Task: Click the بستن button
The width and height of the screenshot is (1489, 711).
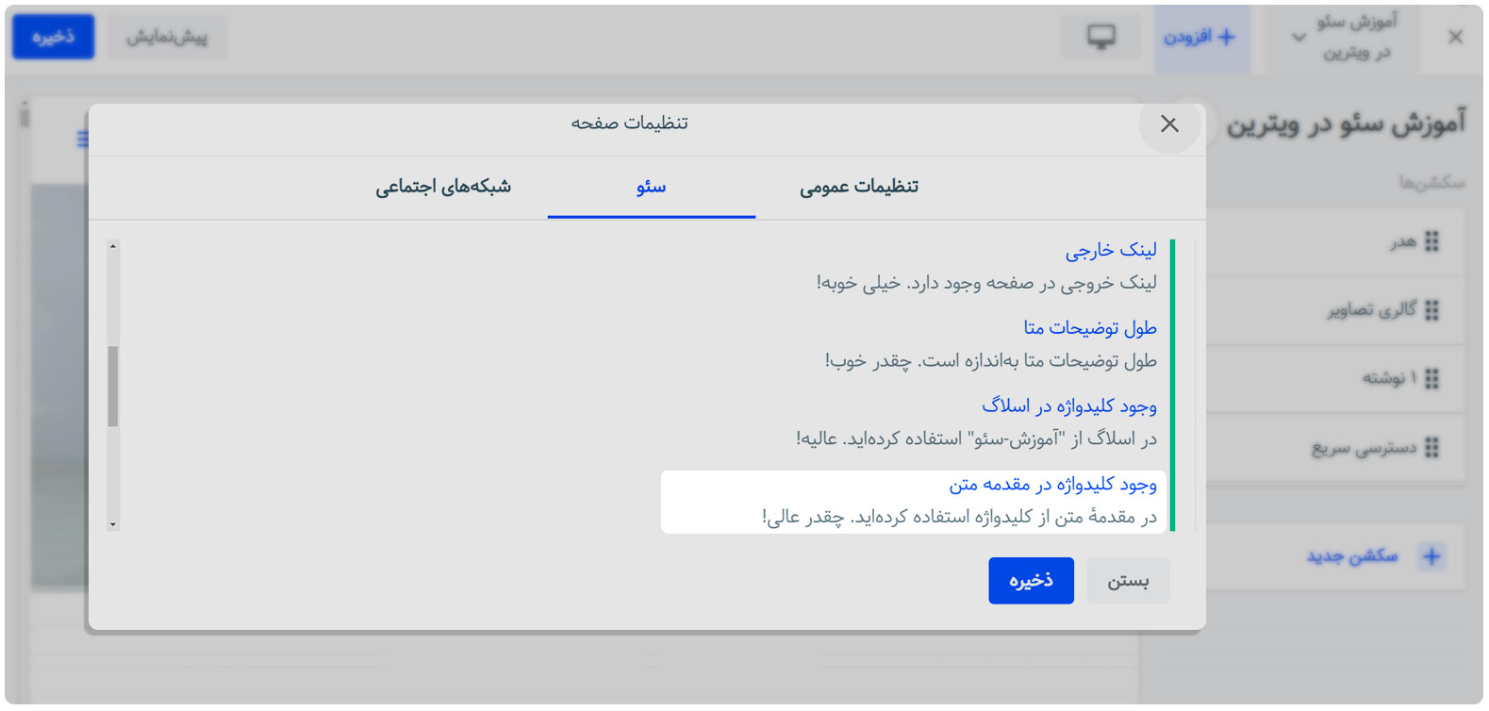Action: pos(1128,580)
